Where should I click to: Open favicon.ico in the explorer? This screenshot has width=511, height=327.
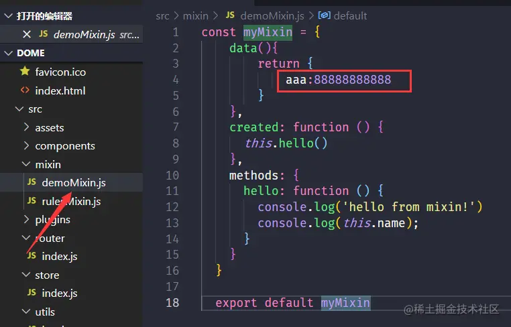(60, 72)
